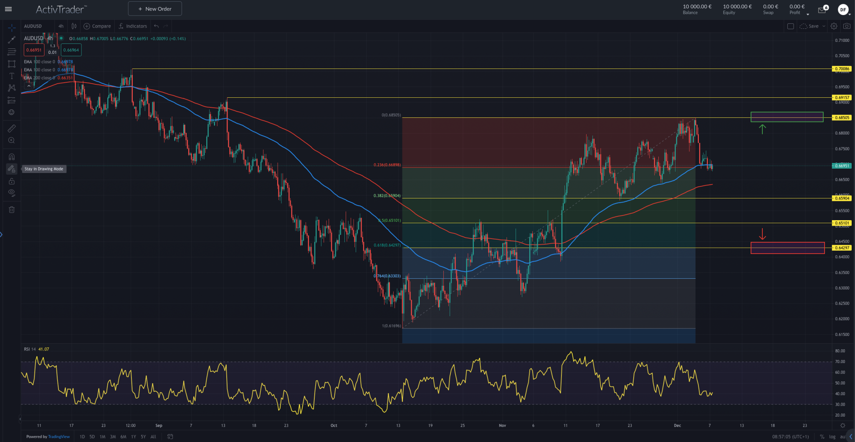This screenshot has width=855, height=442.
Task: Hide all drawings with the eye icon
Action: pyautogui.click(x=11, y=193)
